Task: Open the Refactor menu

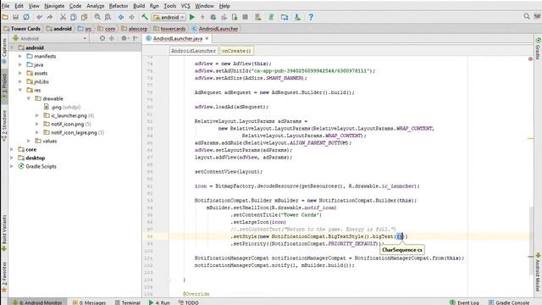Action: click(119, 6)
